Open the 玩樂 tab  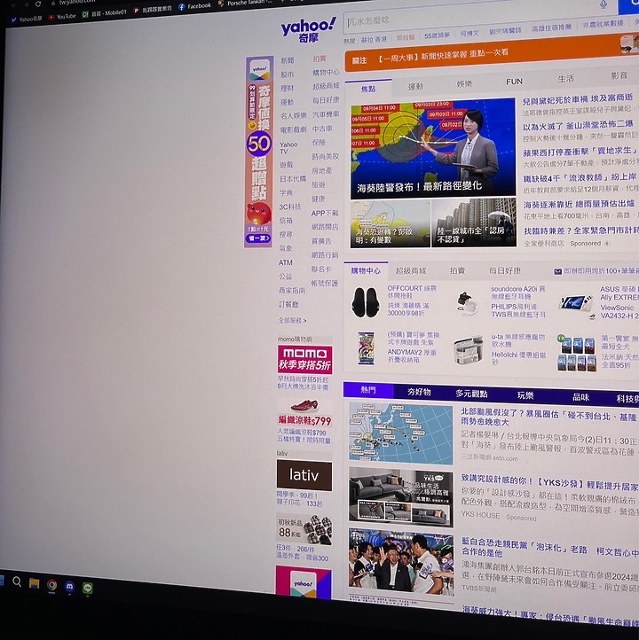[x=525, y=395]
